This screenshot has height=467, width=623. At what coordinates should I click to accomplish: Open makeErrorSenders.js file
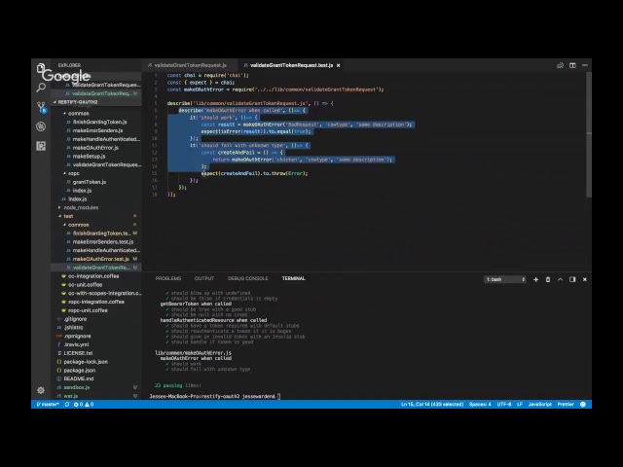point(97,130)
